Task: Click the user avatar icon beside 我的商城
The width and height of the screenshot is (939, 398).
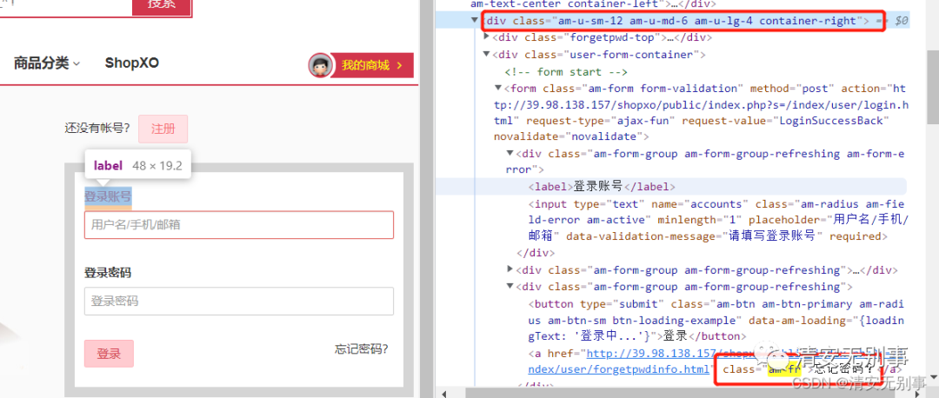Action: pos(321,65)
